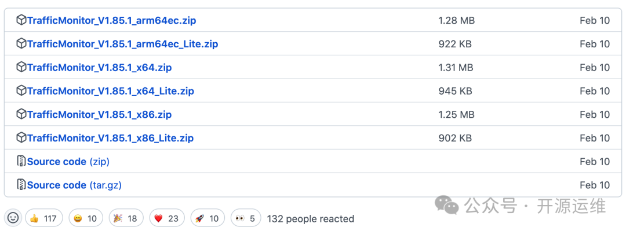Image resolution: width=626 pixels, height=231 pixels.
Task: Click package icon beside TrafficMonitor_V1.85.1_x86.zip
Action: 21,114
